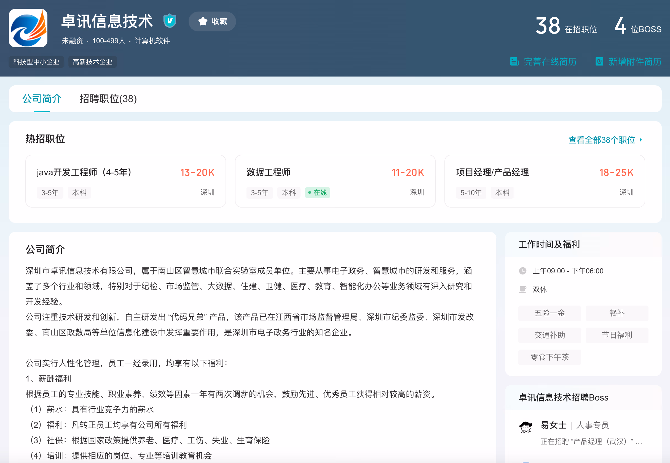
Task: Click the 完善在线简历 resume icon
Action: [514, 61]
